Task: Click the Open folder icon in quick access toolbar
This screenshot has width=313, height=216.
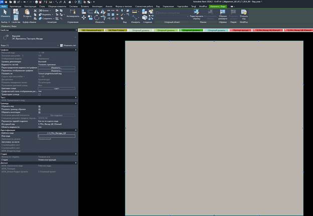Action: tap(11, 2)
